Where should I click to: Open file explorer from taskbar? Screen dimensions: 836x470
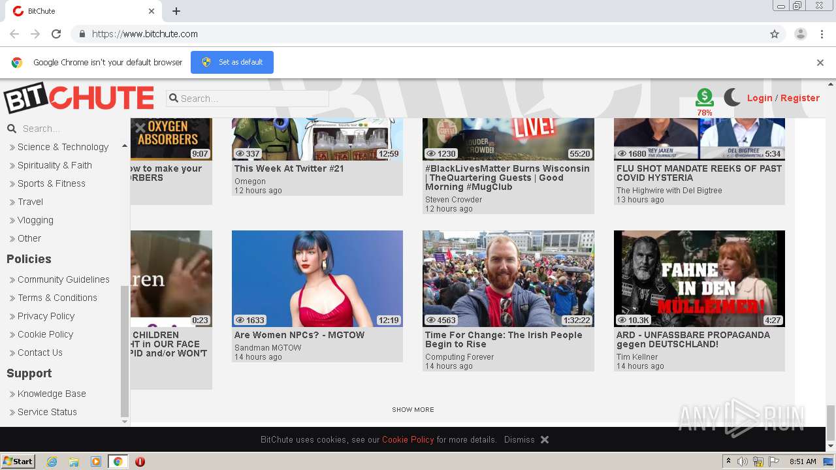[x=74, y=462]
